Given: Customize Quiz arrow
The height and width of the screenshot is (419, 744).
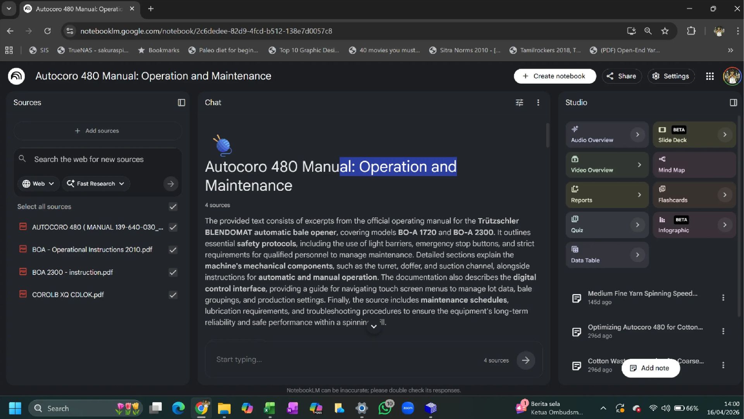Looking at the screenshot, I should coord(637,225).
